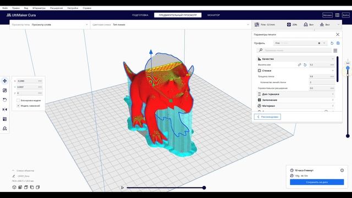
Task: Collapse the print settings summary bar arrow
Action: 338,24
